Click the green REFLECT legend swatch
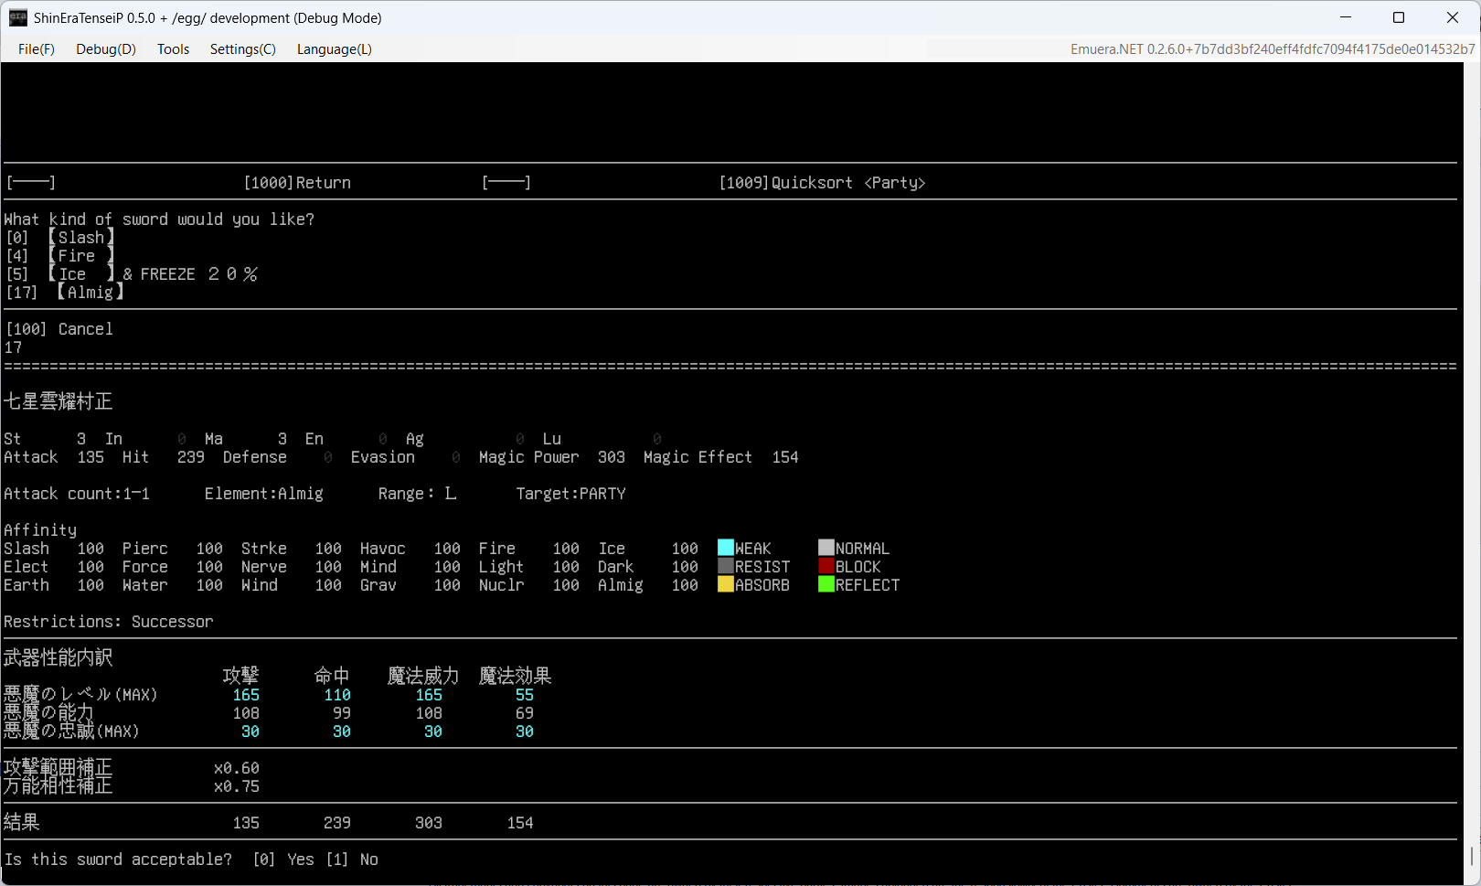1481x886 pixels. [x=826, y=584]
